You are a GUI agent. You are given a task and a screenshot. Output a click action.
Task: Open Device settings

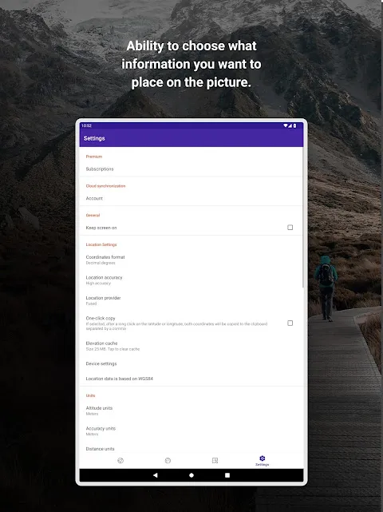191,363
